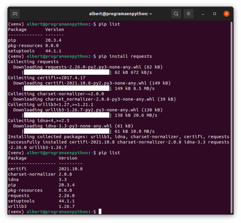The image size is (241, 223).
Task: Click certifi row in second pip list
Action: pos(45,169)
